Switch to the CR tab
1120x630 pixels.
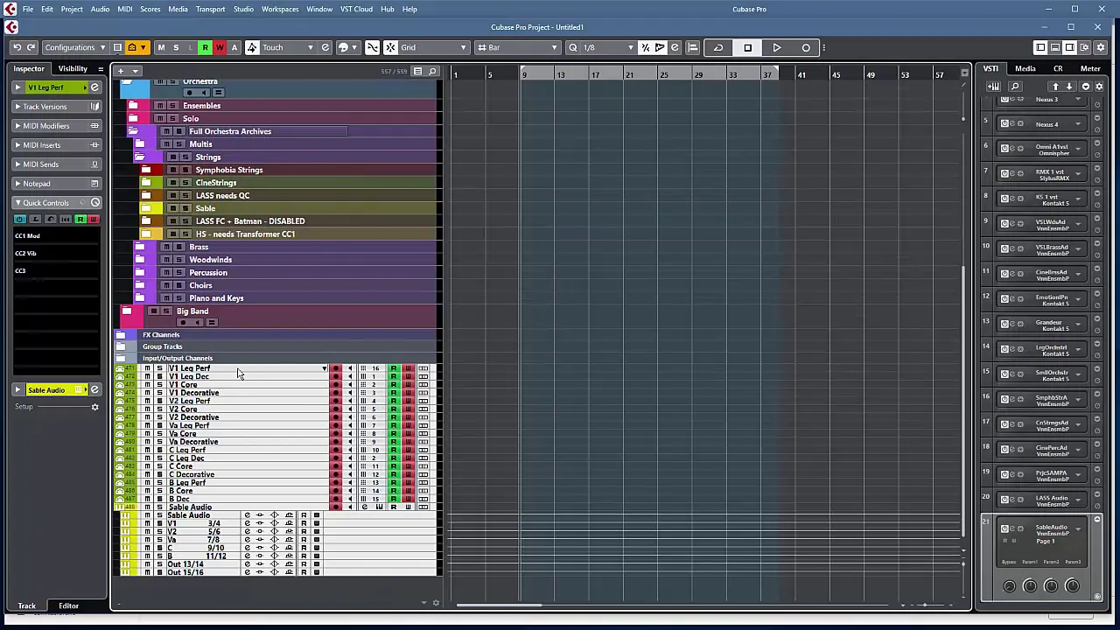tap(1058, 68)
